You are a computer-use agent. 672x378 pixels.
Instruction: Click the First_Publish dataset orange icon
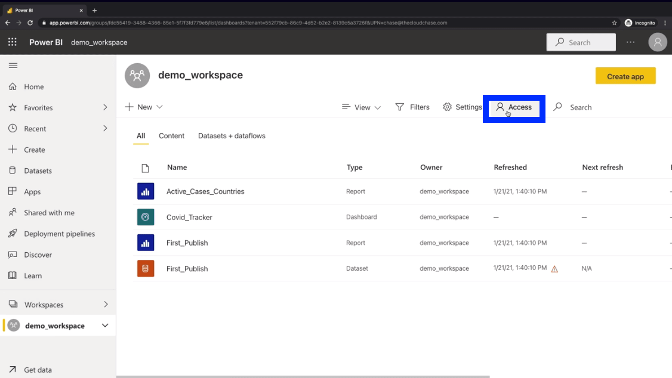point(146,268)
